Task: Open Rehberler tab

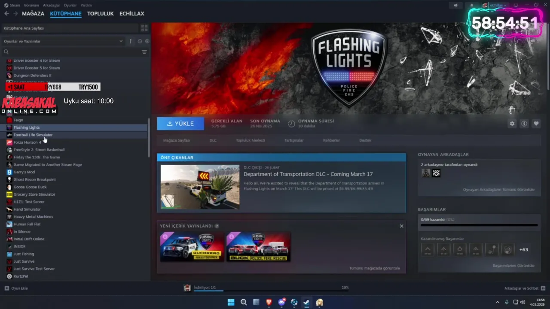Action: (x=332, y=140)
